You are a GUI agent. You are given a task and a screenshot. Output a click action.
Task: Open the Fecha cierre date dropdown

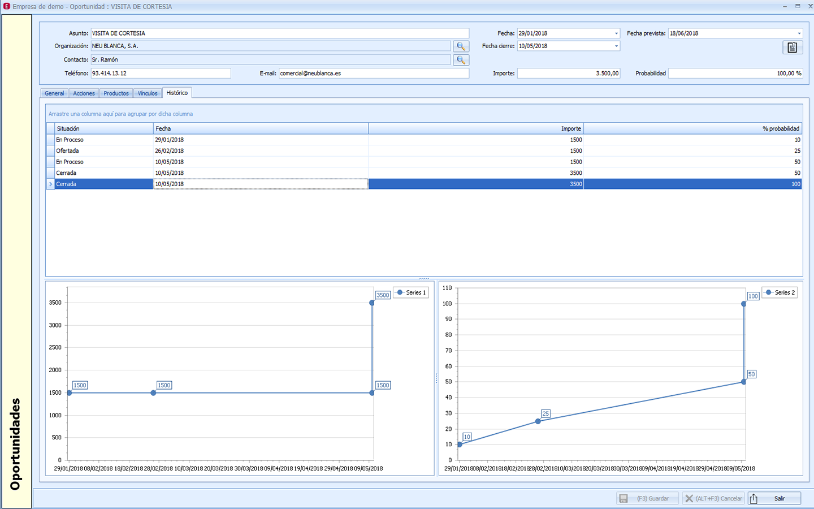pyautogui.click(x=616, y=46)
